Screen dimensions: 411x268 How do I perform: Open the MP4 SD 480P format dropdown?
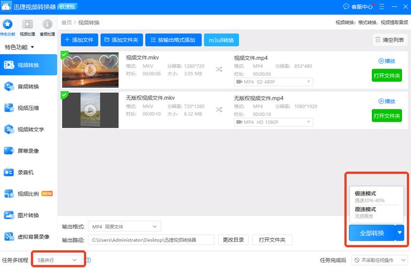pos(273,82)
